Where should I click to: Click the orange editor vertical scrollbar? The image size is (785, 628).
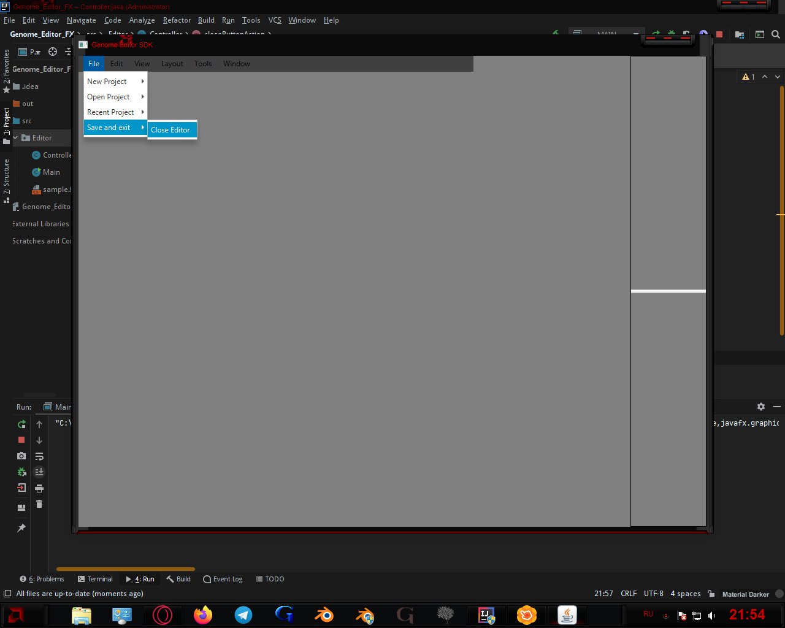tap(782, 210)
